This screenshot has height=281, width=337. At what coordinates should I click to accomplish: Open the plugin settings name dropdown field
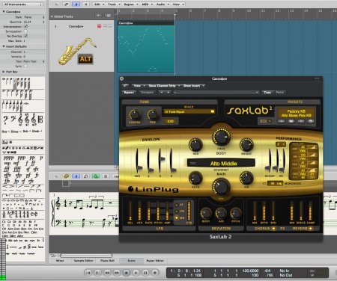click(216, 92)
